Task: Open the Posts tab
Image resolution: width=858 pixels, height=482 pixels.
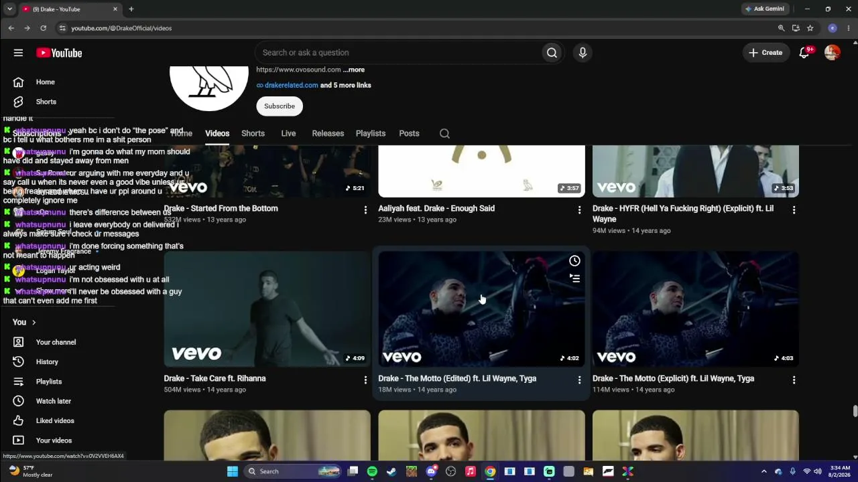Action: coord(409,133)
